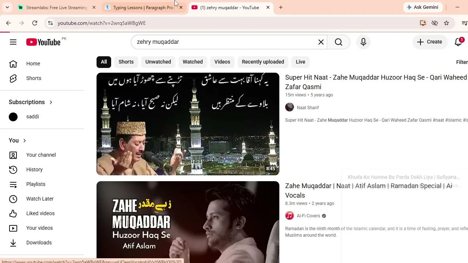Screen dimensions: 468x263
Task: Open Watch Later in the sidebar
Action: tap(42, 199)
